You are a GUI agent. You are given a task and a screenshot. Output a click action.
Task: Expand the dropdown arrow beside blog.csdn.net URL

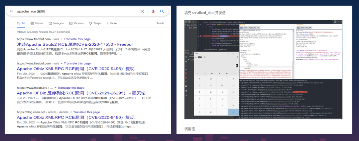tap(71, 112)
